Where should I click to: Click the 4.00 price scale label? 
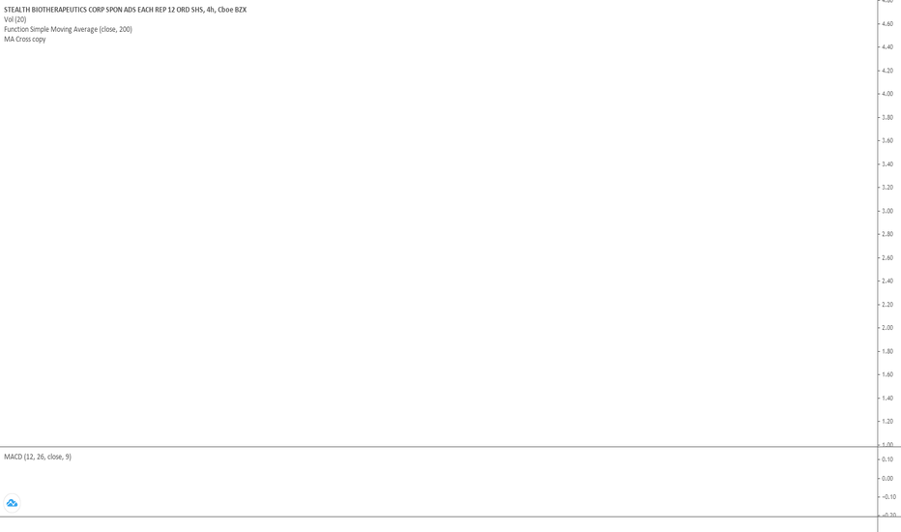click(x=887, y=94)
